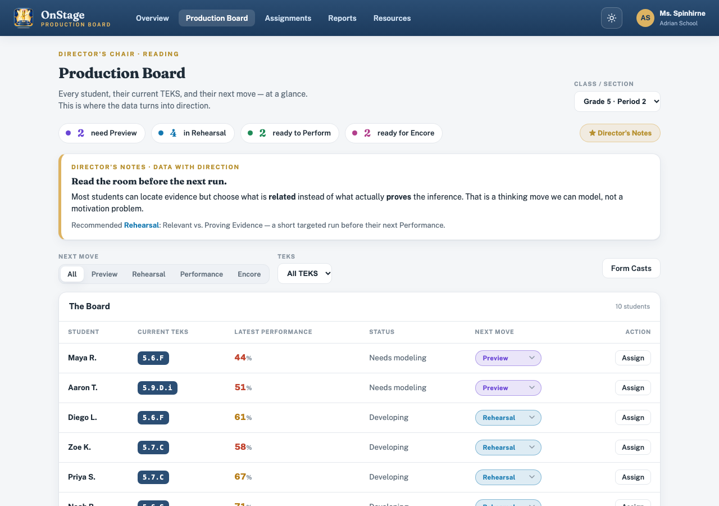Click the 44% latest performance value
The width and height of the screenshot is (719, 506).
243,358
